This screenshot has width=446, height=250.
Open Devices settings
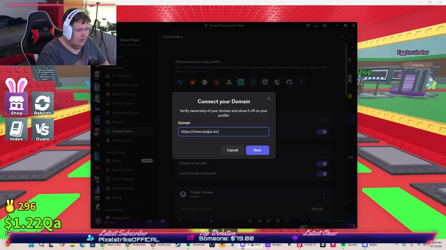point(129,122)
